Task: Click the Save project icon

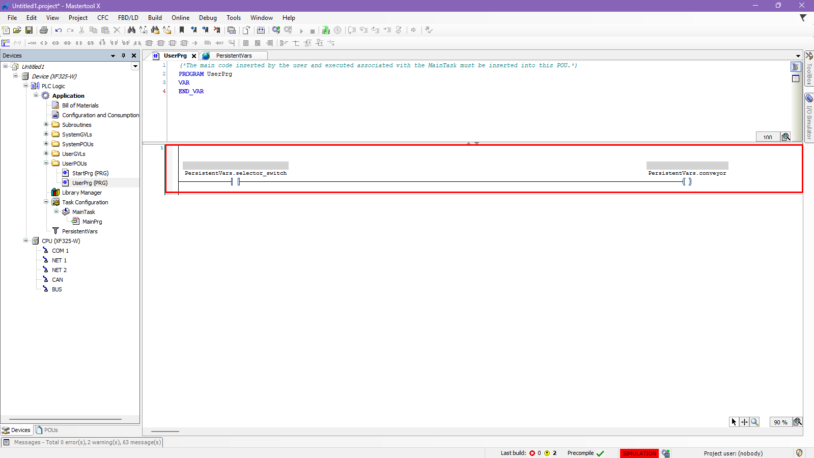Action: [x=29, y=30]
